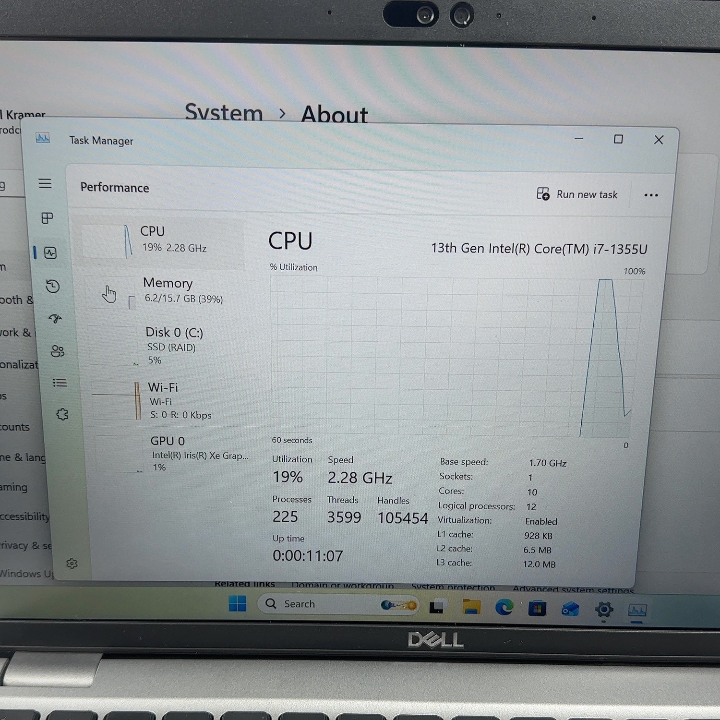Click the processor name 13th Gen Intel Core i7-1355U

click(x=539, y=249)
